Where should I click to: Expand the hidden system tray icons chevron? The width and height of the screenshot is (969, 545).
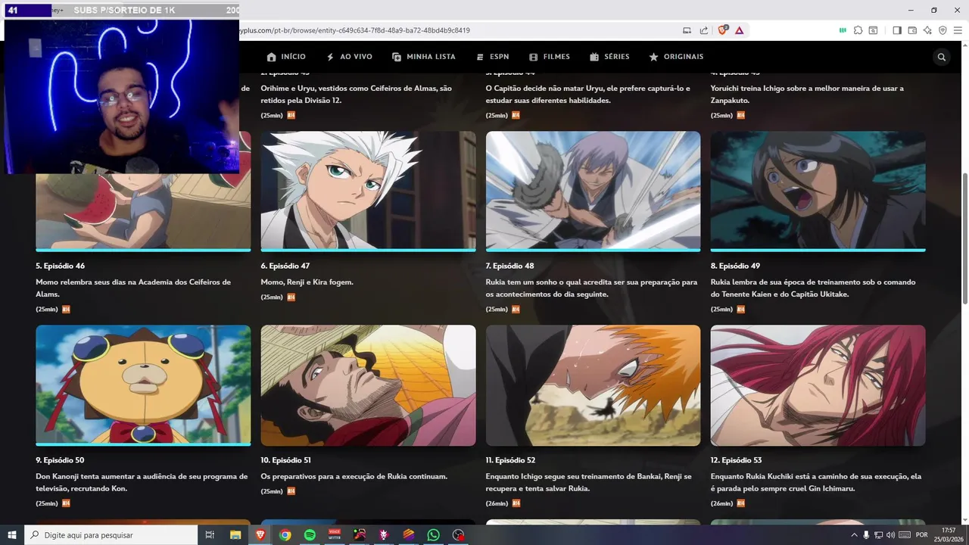point(855,535)
